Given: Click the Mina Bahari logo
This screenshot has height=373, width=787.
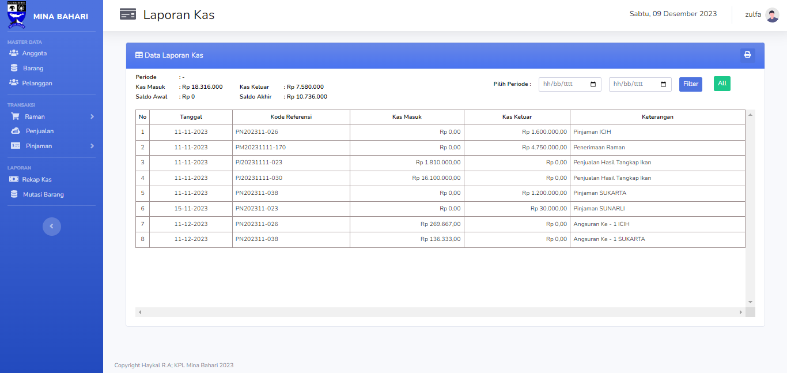Looking at the screenshot, I should 17,16.
